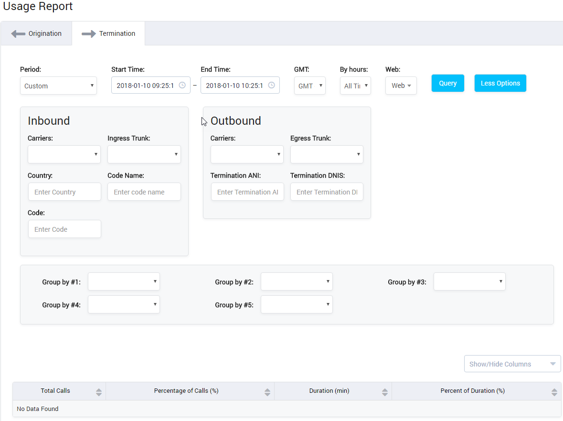Screen dimensions: 563x421
Task: Select the Termination tab
Action: (x=116, y=33)
